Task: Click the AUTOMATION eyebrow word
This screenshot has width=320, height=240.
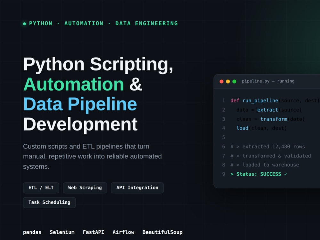Action: point(84,23)
